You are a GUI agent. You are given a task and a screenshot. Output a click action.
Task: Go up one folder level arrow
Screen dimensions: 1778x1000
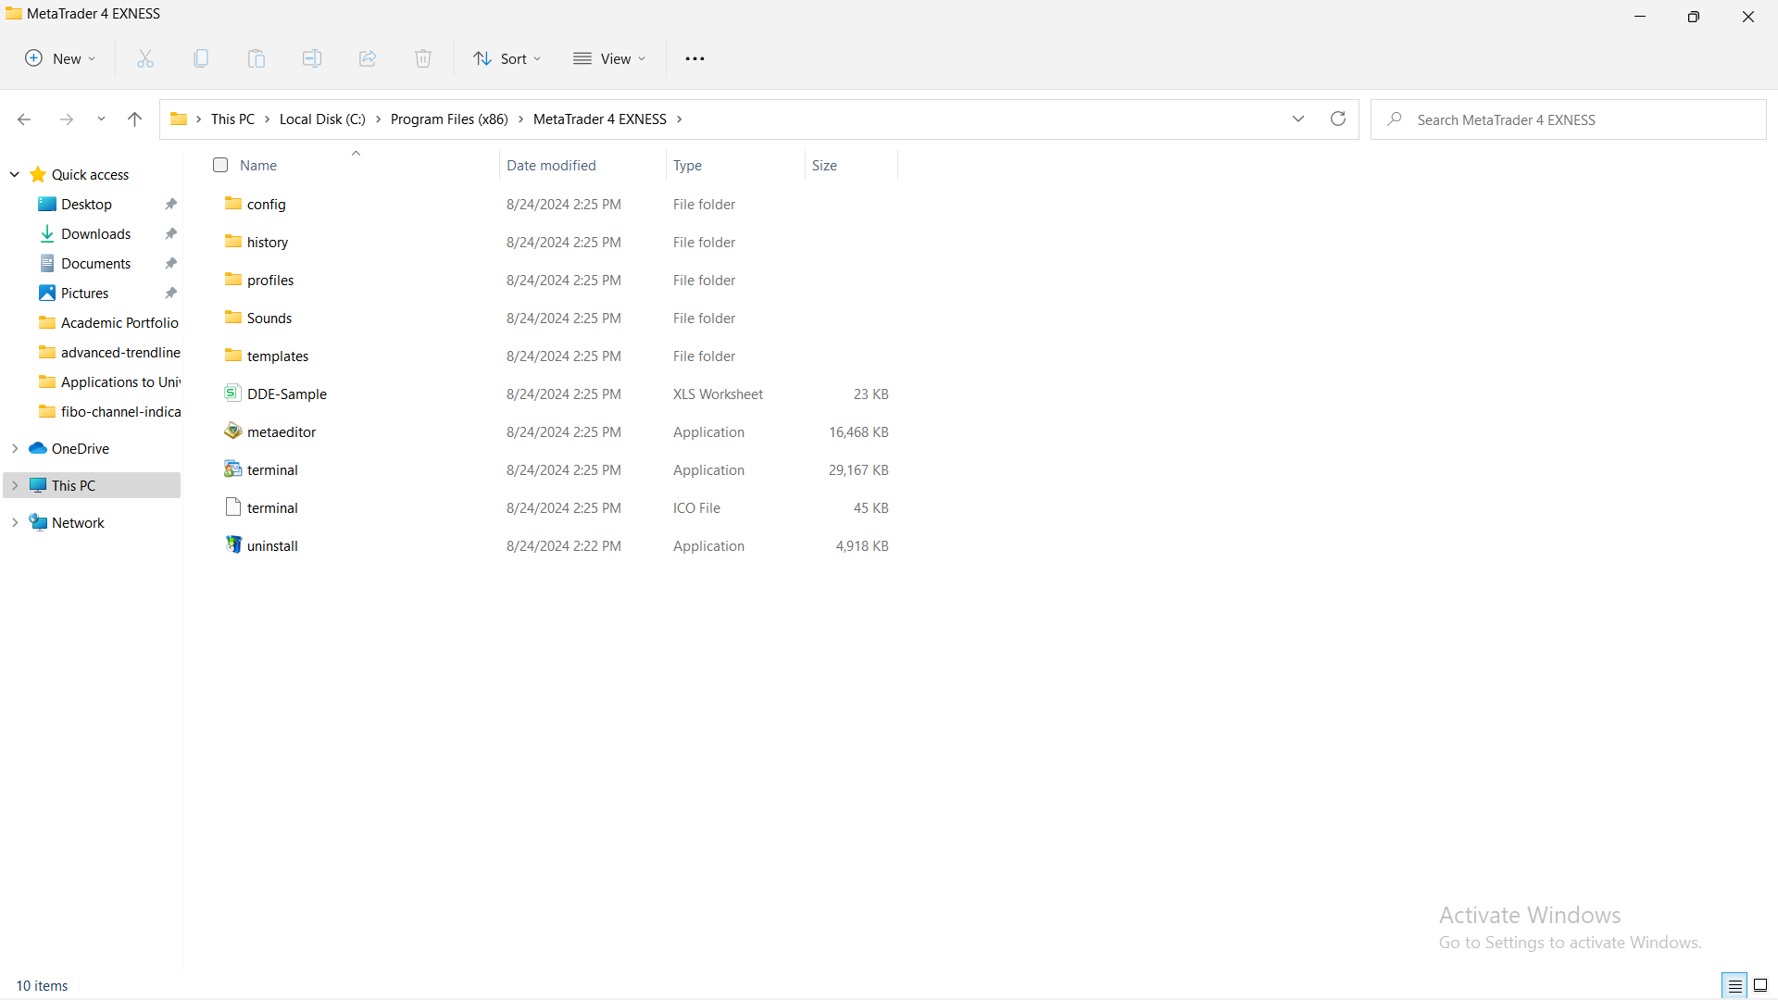pyautogui.click(x=134, y=119)
